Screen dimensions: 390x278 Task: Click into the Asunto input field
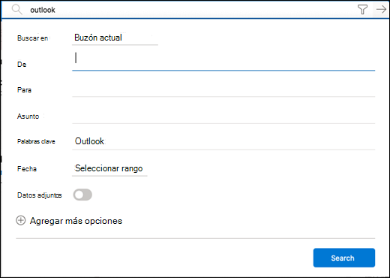[223, 116]
